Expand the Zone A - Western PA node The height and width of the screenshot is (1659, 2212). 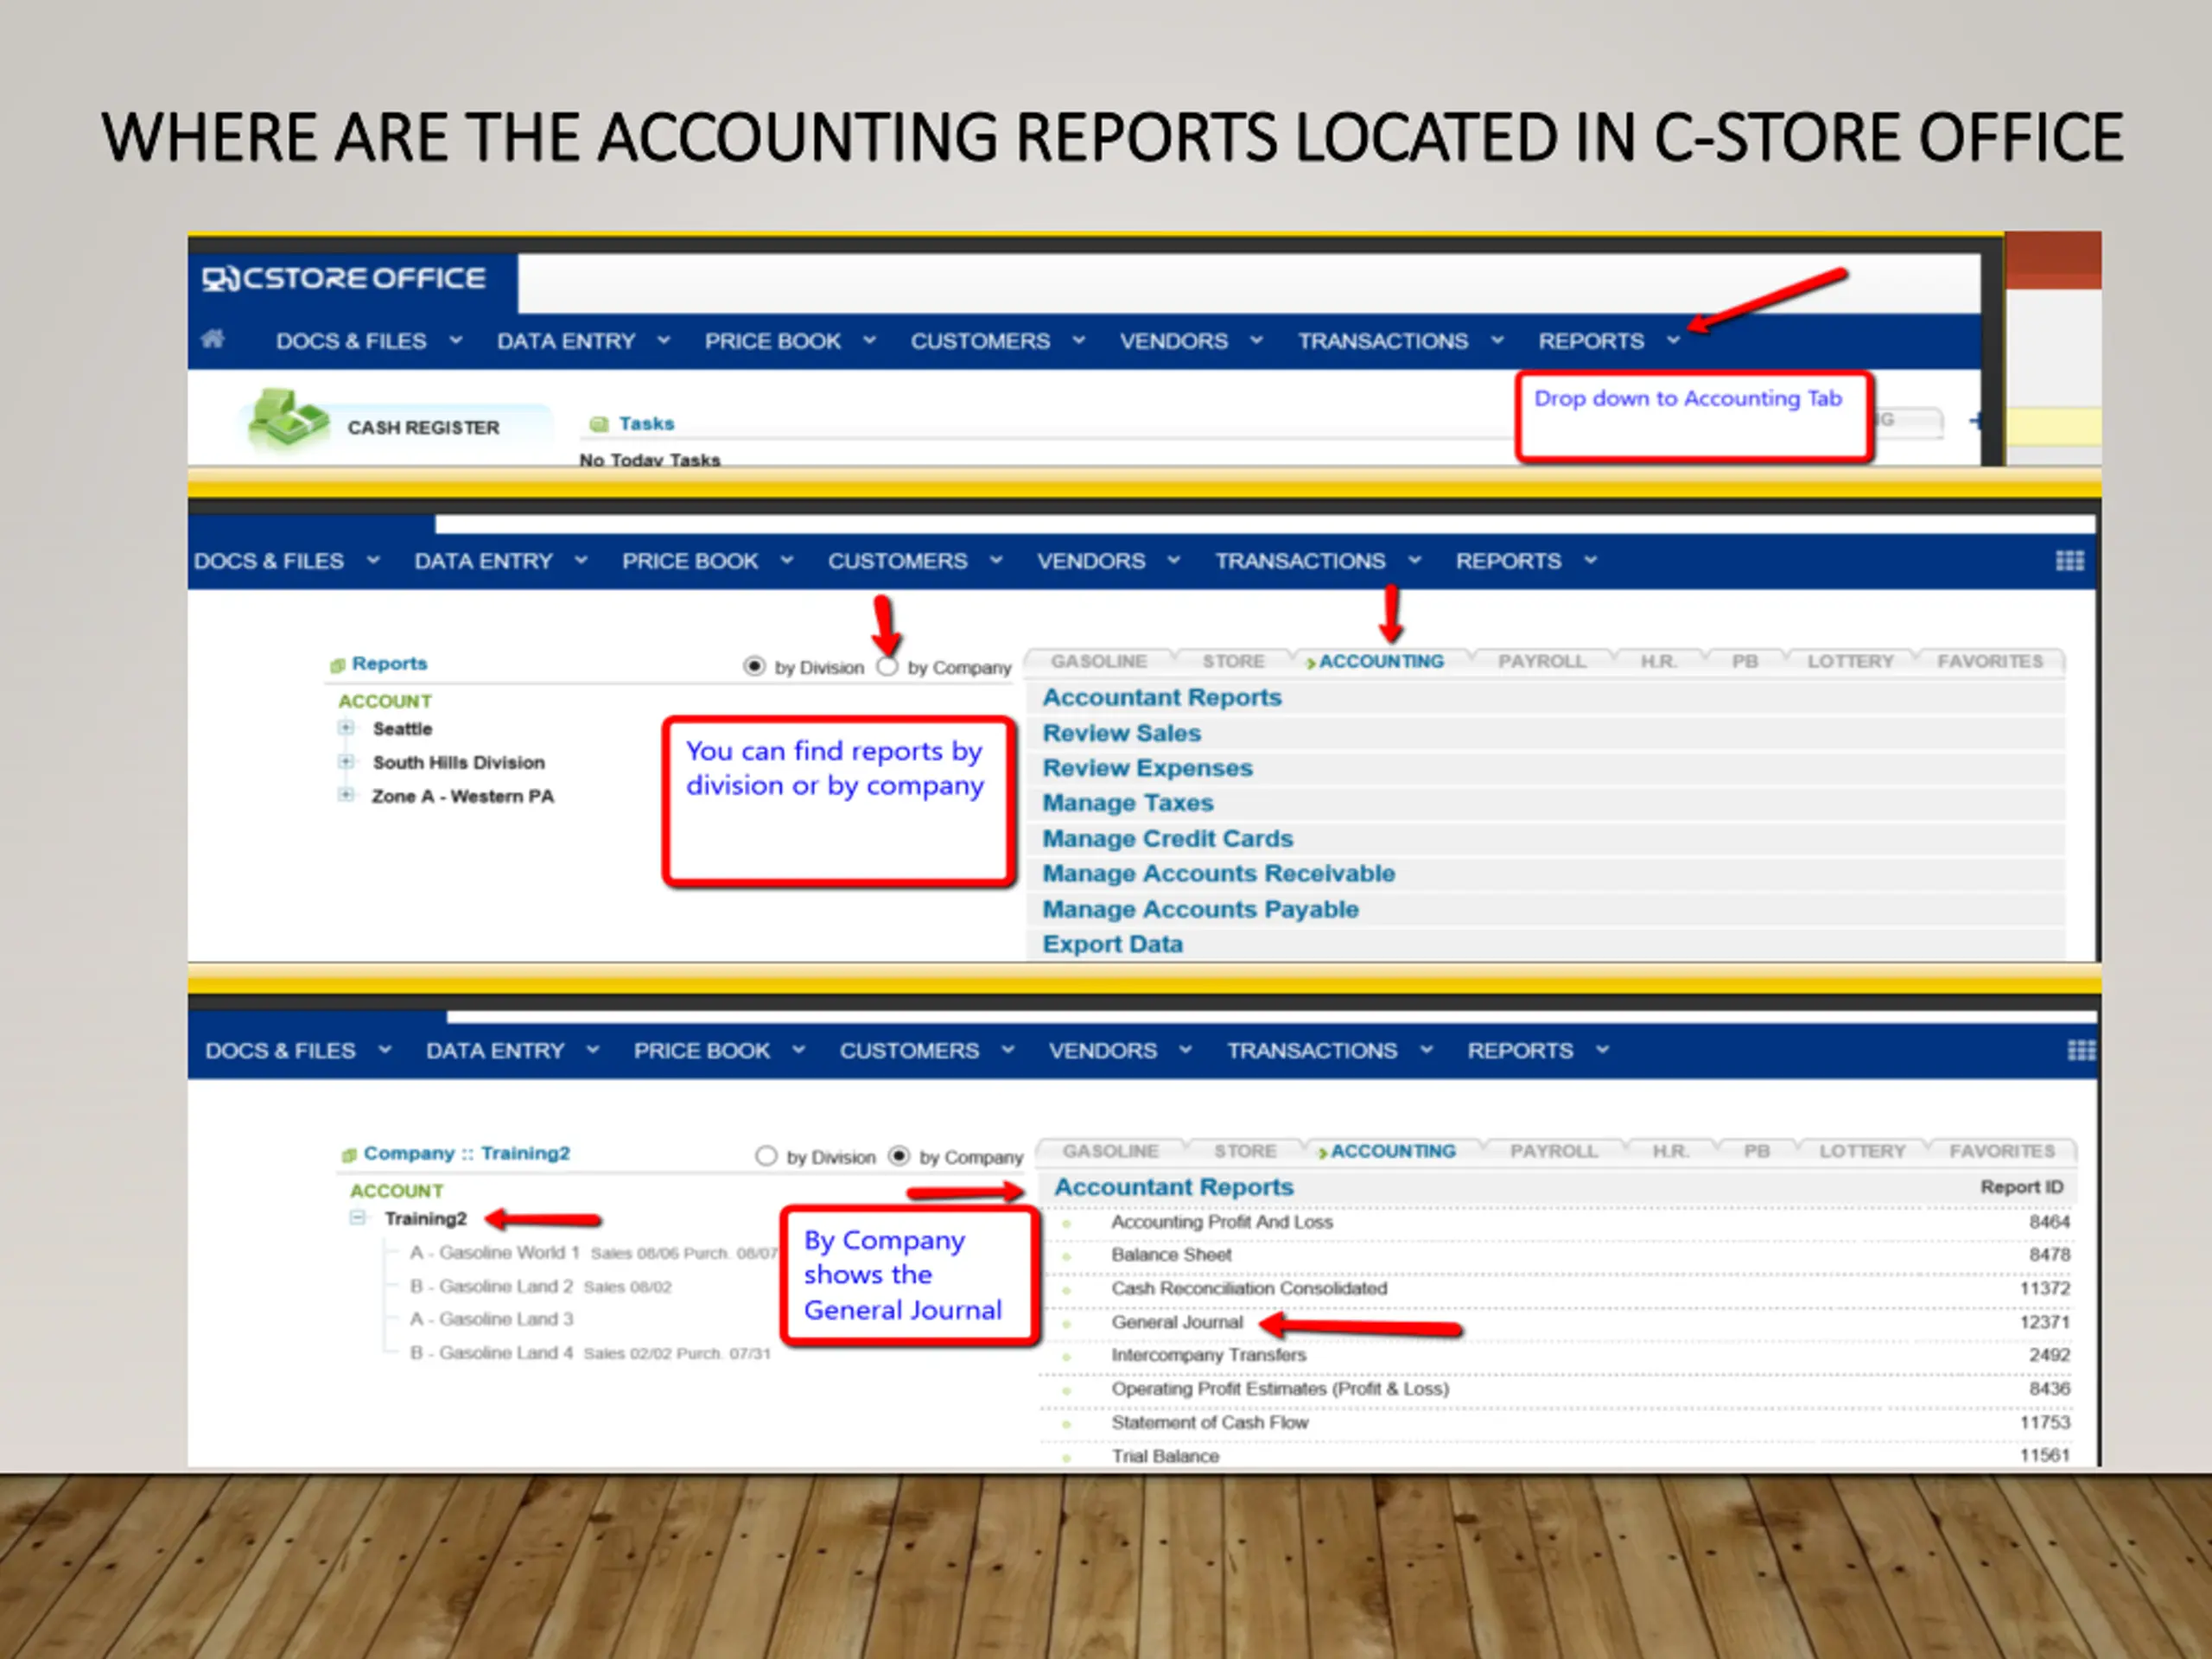(346, 795)
